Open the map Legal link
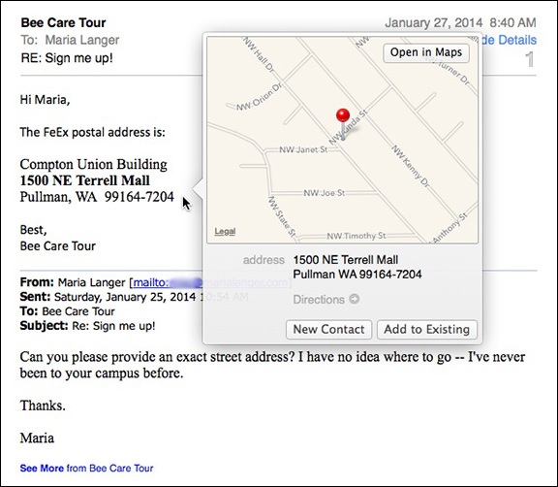The image size is (558, 487). tap(225, 231)
